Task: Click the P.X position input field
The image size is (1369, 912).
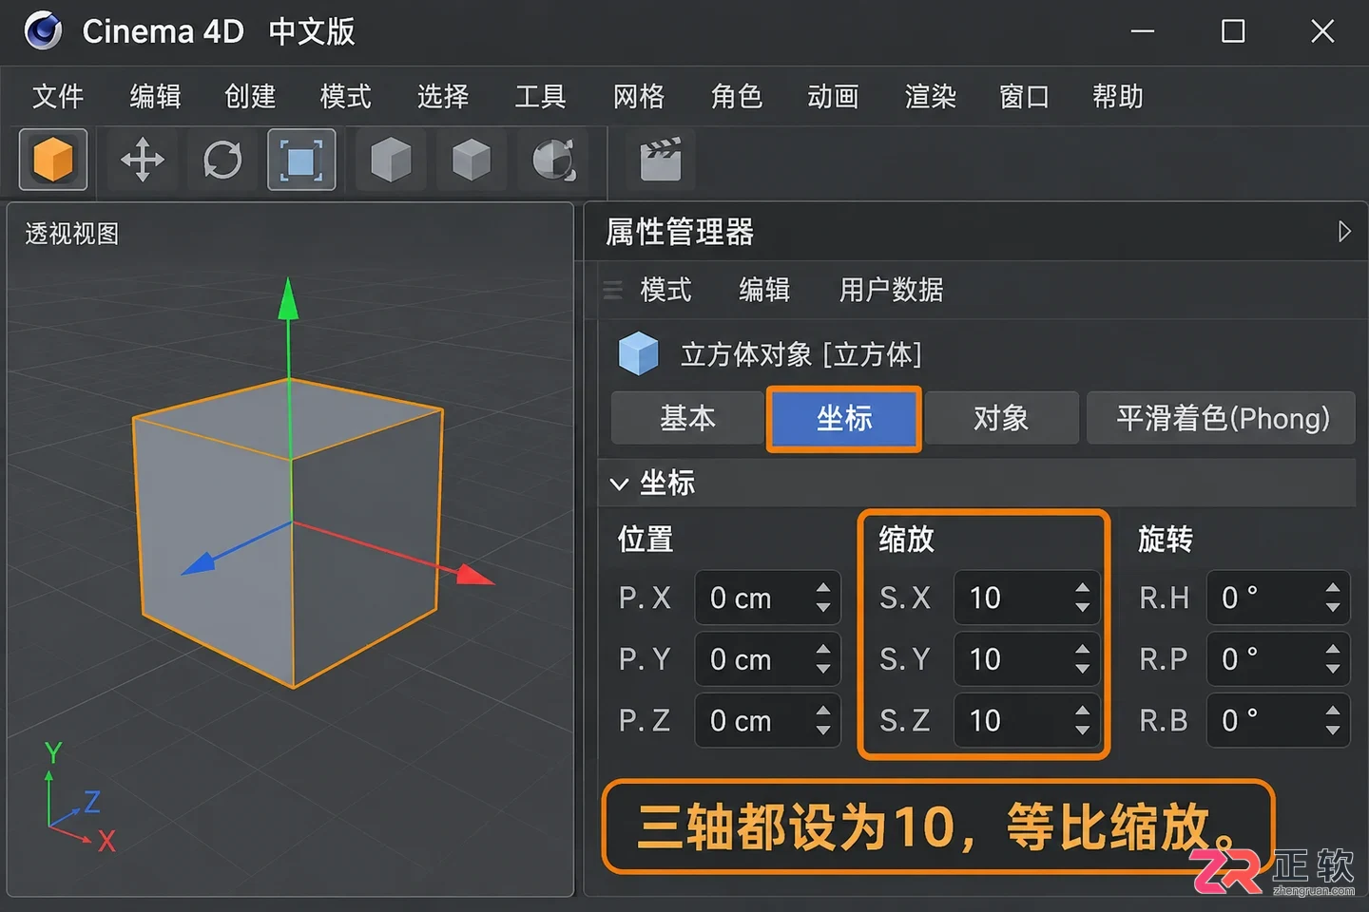Action: pos(767,598)
